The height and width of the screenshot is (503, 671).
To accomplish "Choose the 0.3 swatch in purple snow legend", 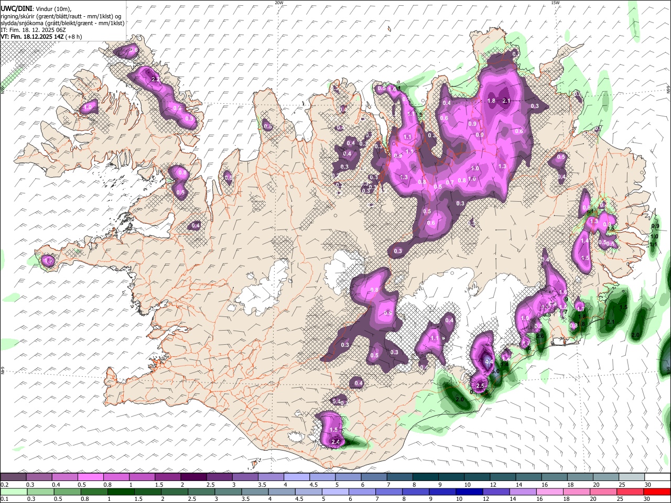I will tap(39, 477).
